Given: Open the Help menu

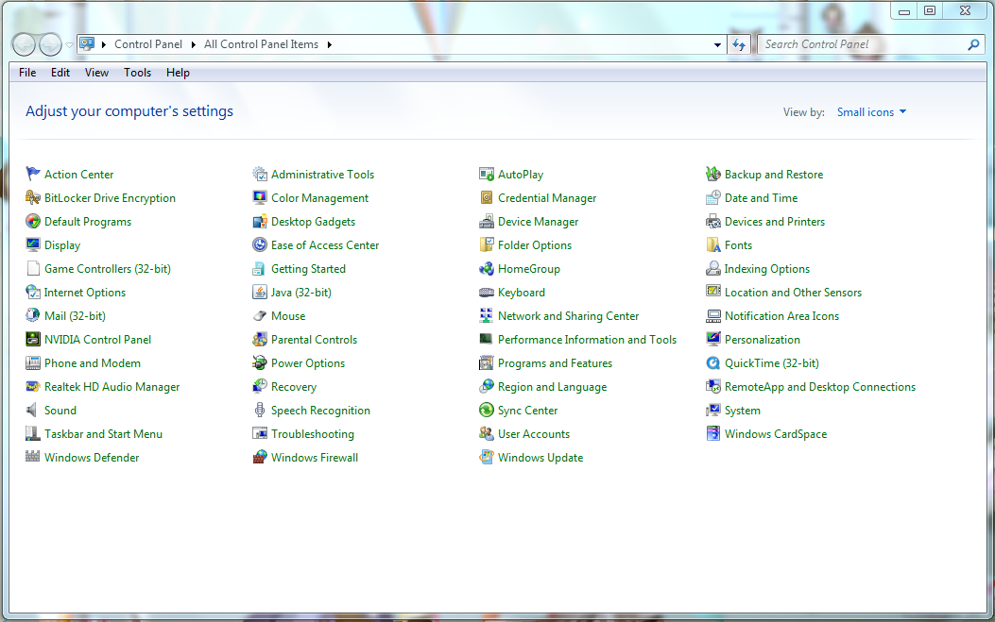Looking at the screenshot, I should [x=178, y=73].
